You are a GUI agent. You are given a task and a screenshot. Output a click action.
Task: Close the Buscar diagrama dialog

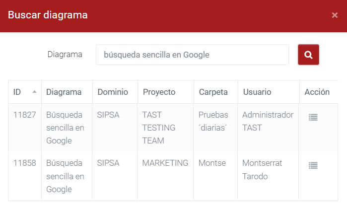click(335, 15)
